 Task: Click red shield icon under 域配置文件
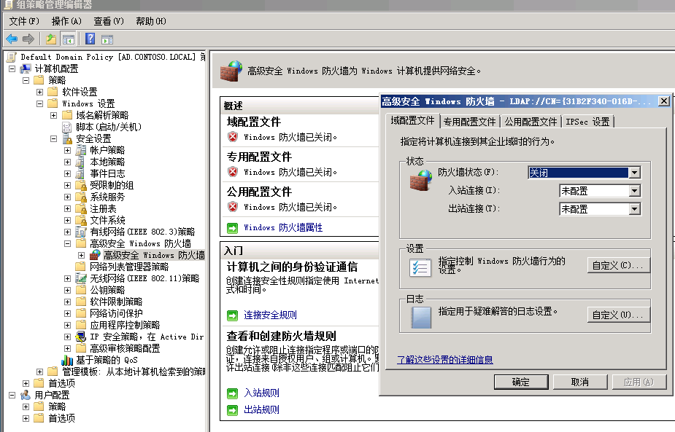pyautogui.click(x=233, y=137)
